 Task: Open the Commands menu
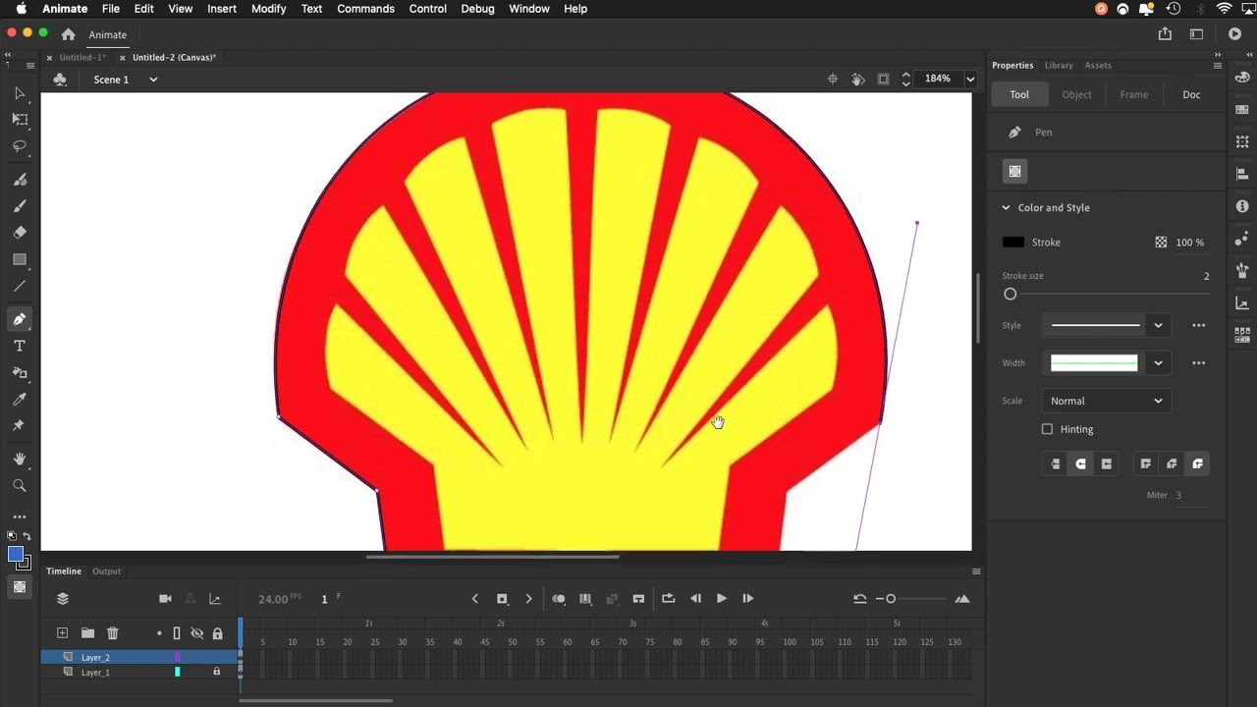pyautogui.click(x=365, y=9)
